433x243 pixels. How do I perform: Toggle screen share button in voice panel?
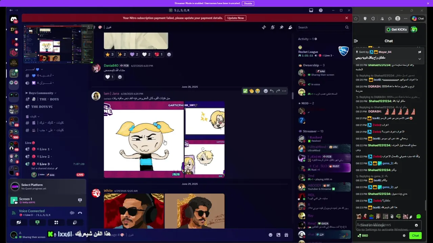tap(38, 222)
